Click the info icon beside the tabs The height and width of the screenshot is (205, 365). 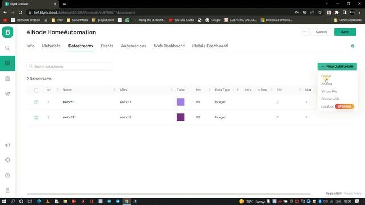(x=352, y=46)
